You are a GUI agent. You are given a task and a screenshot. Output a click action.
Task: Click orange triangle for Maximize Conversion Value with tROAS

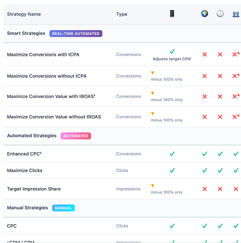[x=152, y=93]
